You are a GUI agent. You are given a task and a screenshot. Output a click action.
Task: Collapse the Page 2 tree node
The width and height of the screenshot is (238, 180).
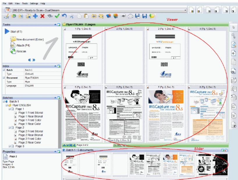[9, 128]
